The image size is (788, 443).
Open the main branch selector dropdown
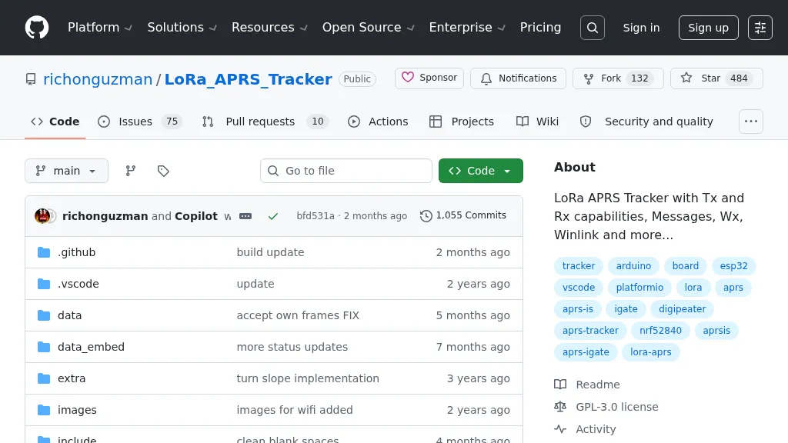[x=66, y=171]
